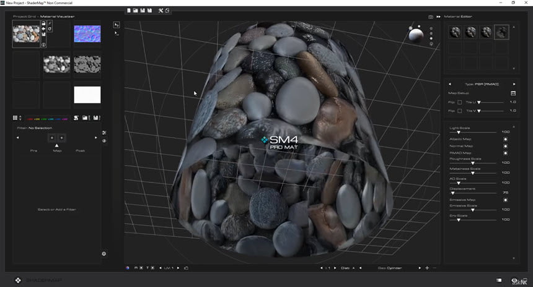Adjust the Displacement slider
Image resolution: width=533 pixels, height=287 pixels.
pyautogui.click(x=473, y=193)
